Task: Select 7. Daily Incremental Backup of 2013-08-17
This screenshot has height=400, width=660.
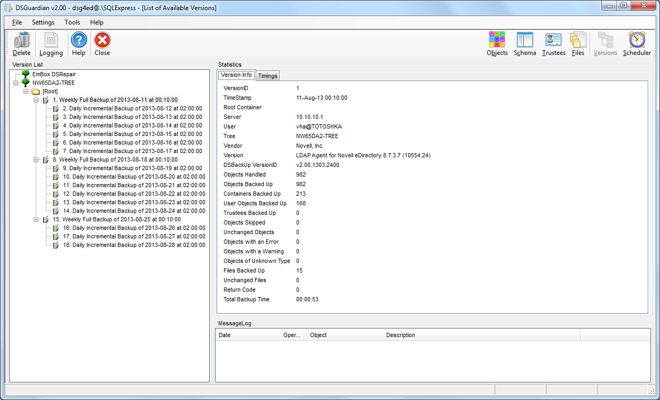Action: [132, 151]
